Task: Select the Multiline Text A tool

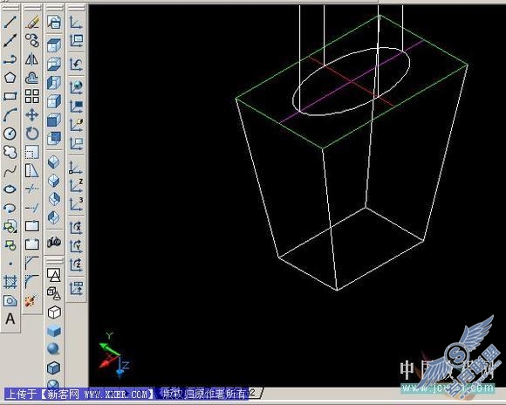Action: pyautogui.click(x=10, y=319)
